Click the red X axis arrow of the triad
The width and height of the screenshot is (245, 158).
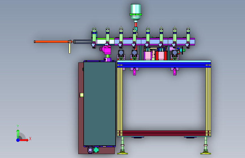coord(24,140)
